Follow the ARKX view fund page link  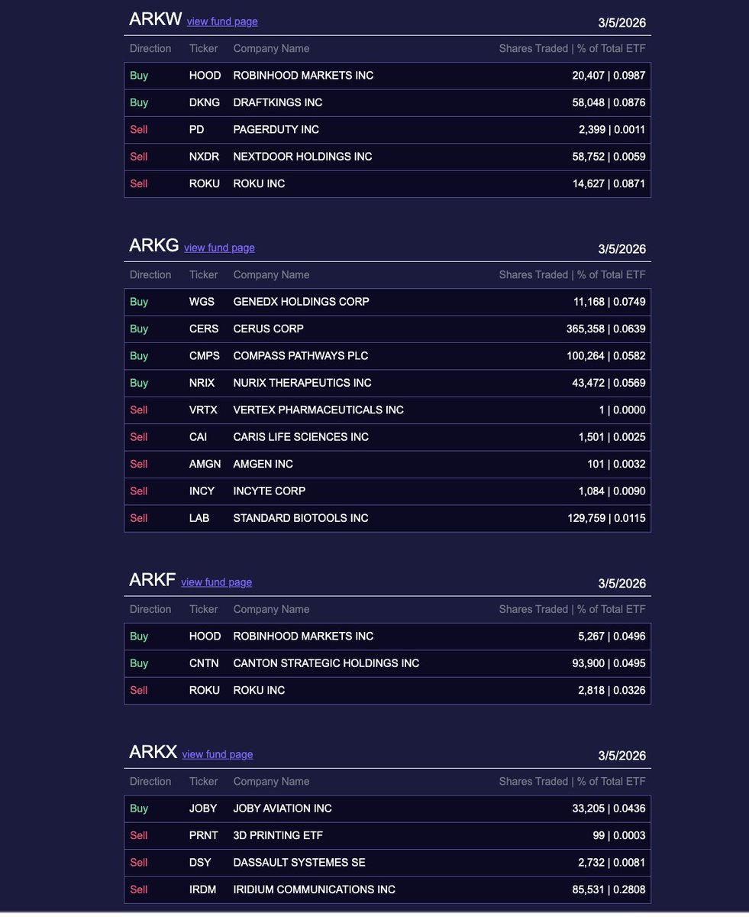point(218,754)
